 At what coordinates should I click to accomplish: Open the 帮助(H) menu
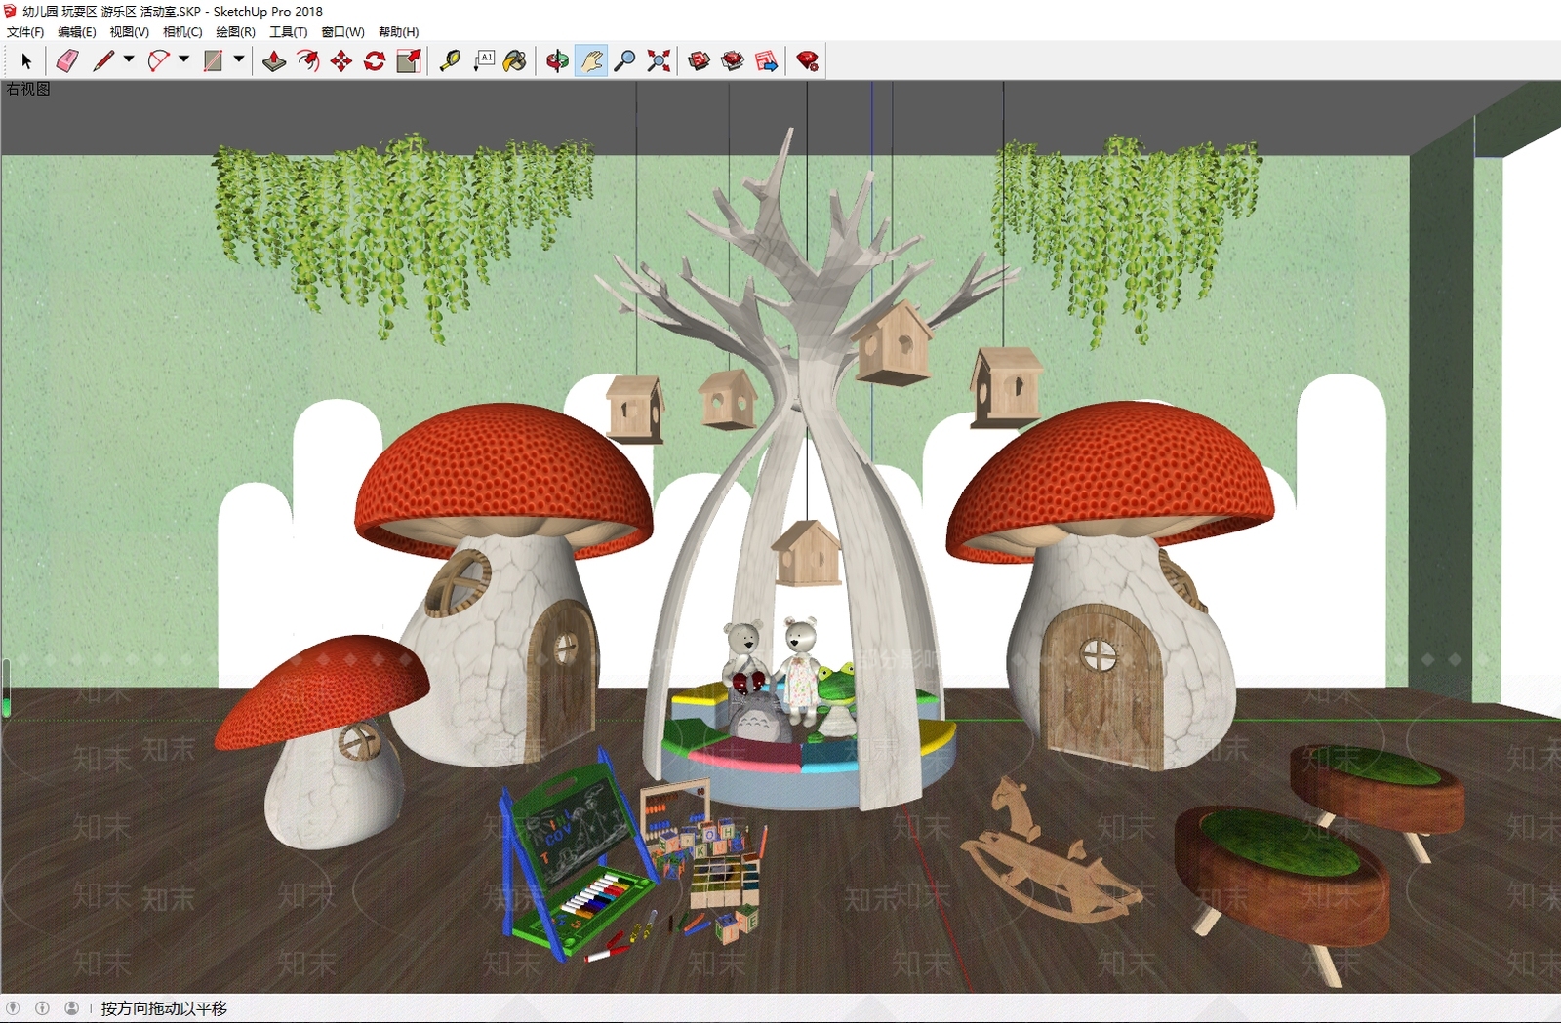[398, 32]
